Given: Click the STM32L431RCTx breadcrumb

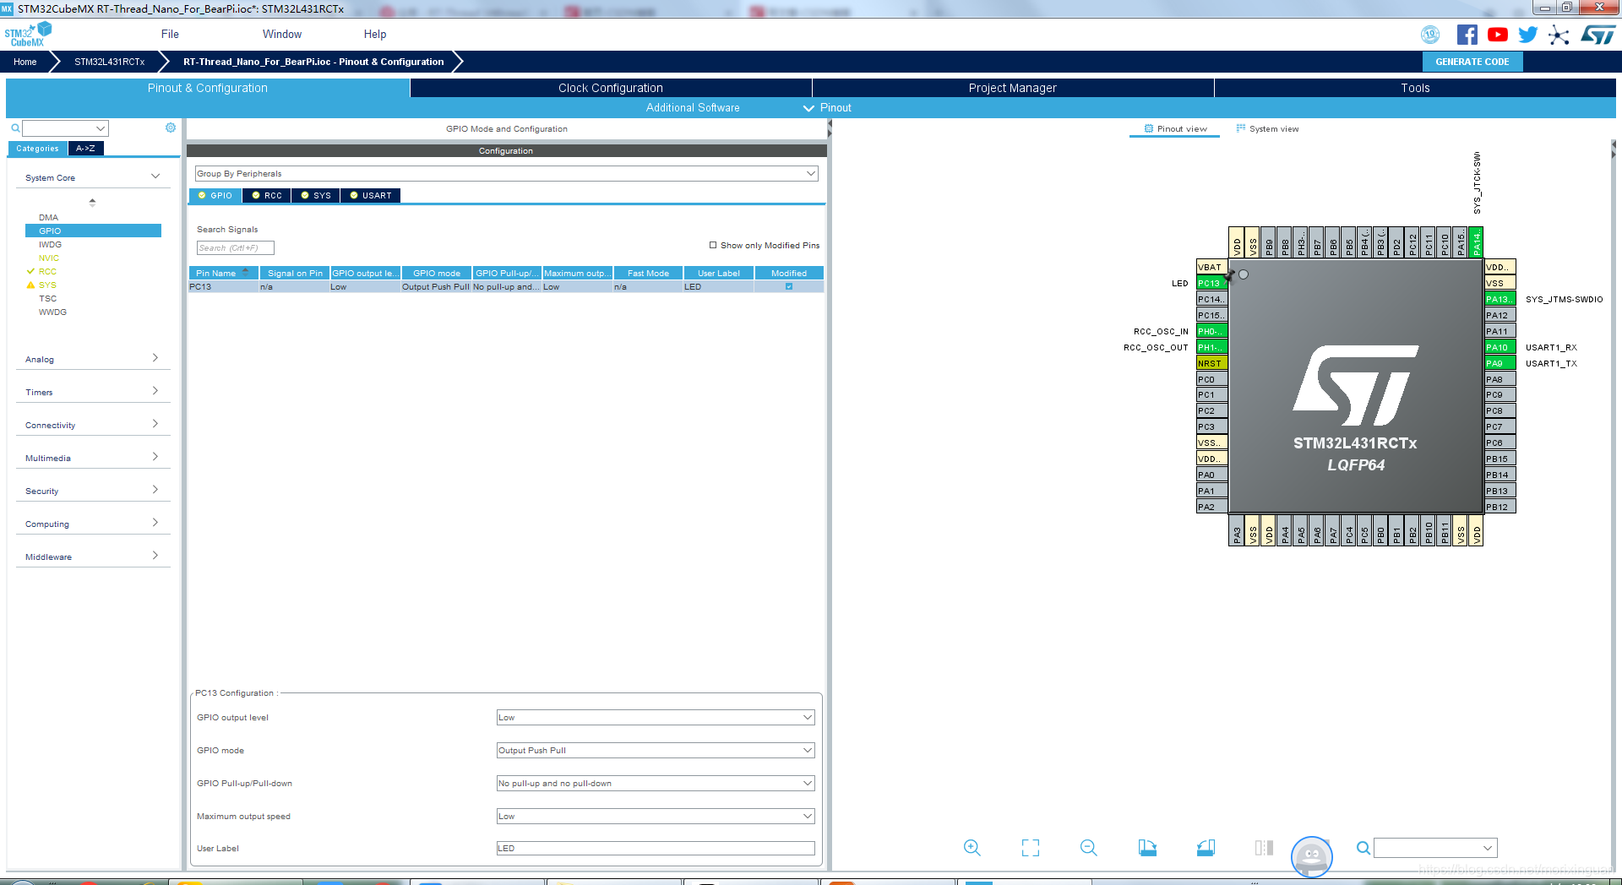Looking at the screenshot, I should 110,62.
